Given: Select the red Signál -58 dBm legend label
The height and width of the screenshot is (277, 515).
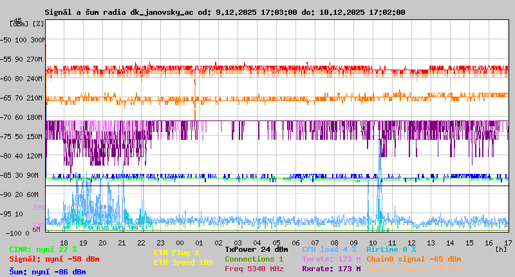Looking at the screenshot, I should click(x=54, y=259).
